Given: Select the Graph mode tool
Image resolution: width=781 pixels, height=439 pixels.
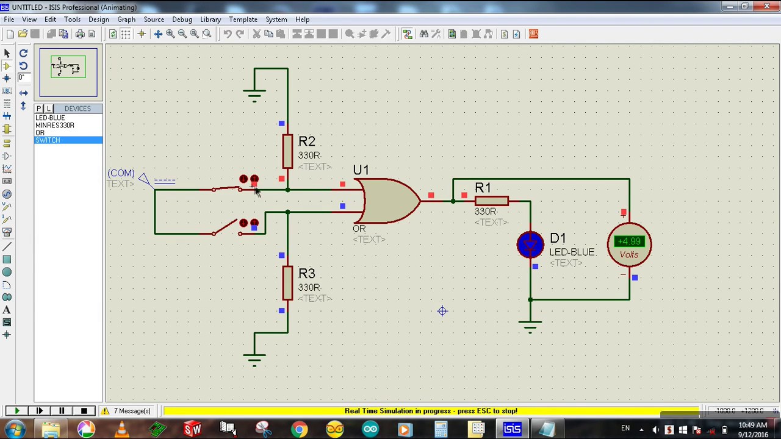Looking at the screenshot, I should pos(7,168).
